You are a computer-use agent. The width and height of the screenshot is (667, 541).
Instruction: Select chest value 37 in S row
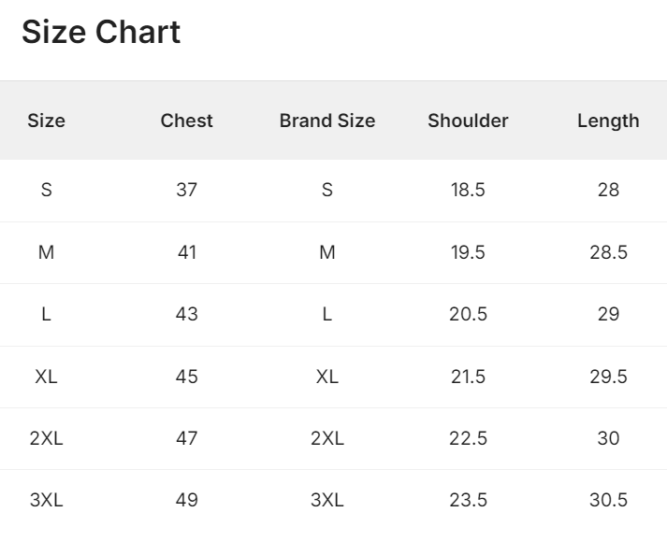pos(187,190)
